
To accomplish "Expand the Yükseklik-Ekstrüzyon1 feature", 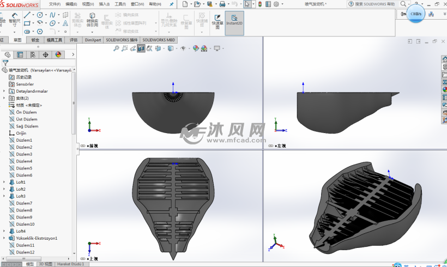I will (4, 238).
